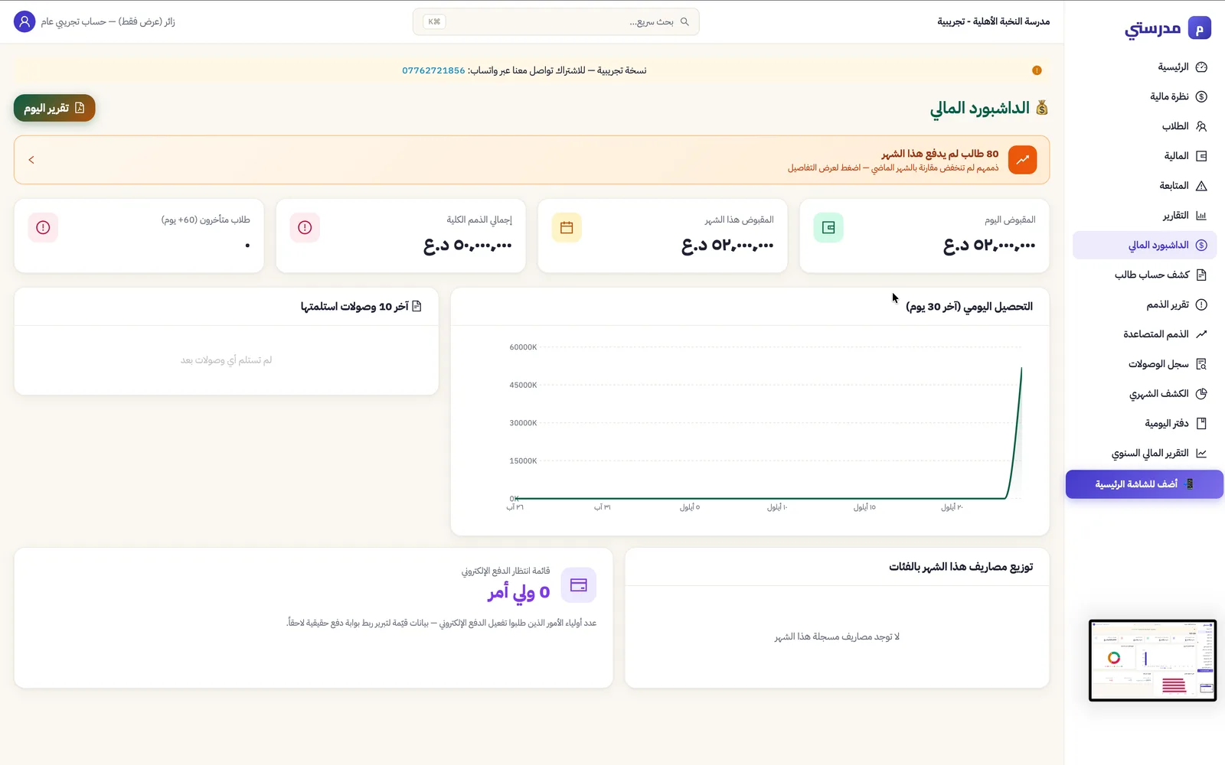
Task: Click the تقرير اليوم button
Action: coord(54,108)
